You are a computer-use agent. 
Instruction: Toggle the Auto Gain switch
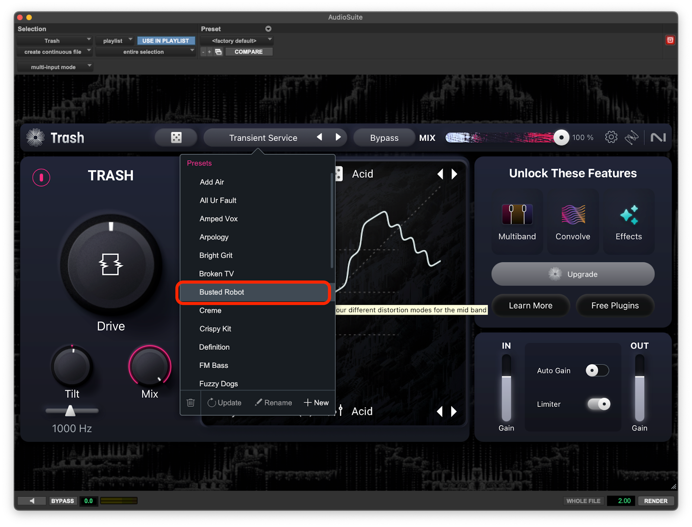coord(597,370)
